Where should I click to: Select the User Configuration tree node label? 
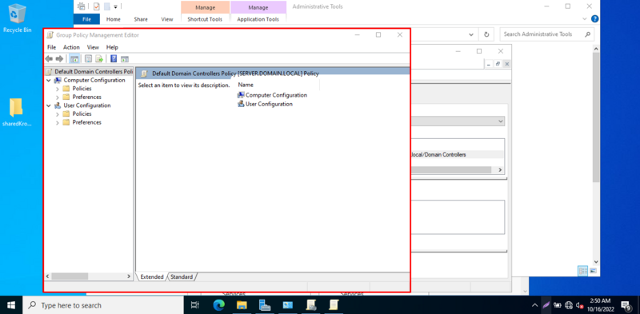coord(87,105)
